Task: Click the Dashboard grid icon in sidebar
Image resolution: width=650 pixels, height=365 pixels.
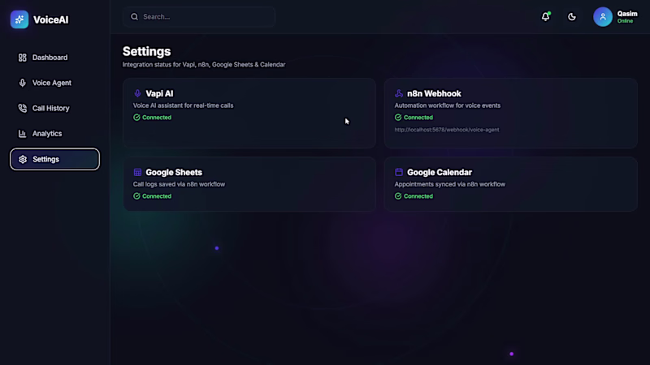Action: click(x=23, y=58)
